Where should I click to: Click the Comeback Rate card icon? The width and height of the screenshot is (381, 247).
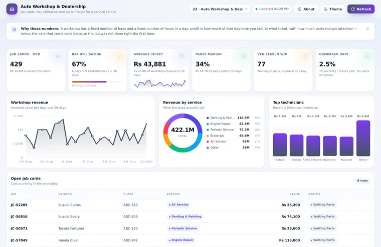tap(367, 56)
